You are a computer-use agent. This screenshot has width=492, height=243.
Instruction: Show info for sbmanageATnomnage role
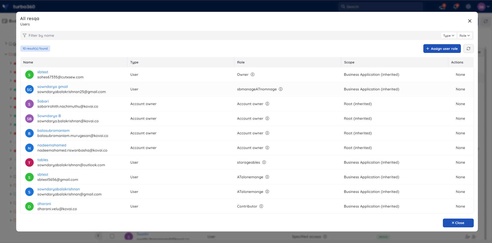pyautogui.click(x=281, y=89)
